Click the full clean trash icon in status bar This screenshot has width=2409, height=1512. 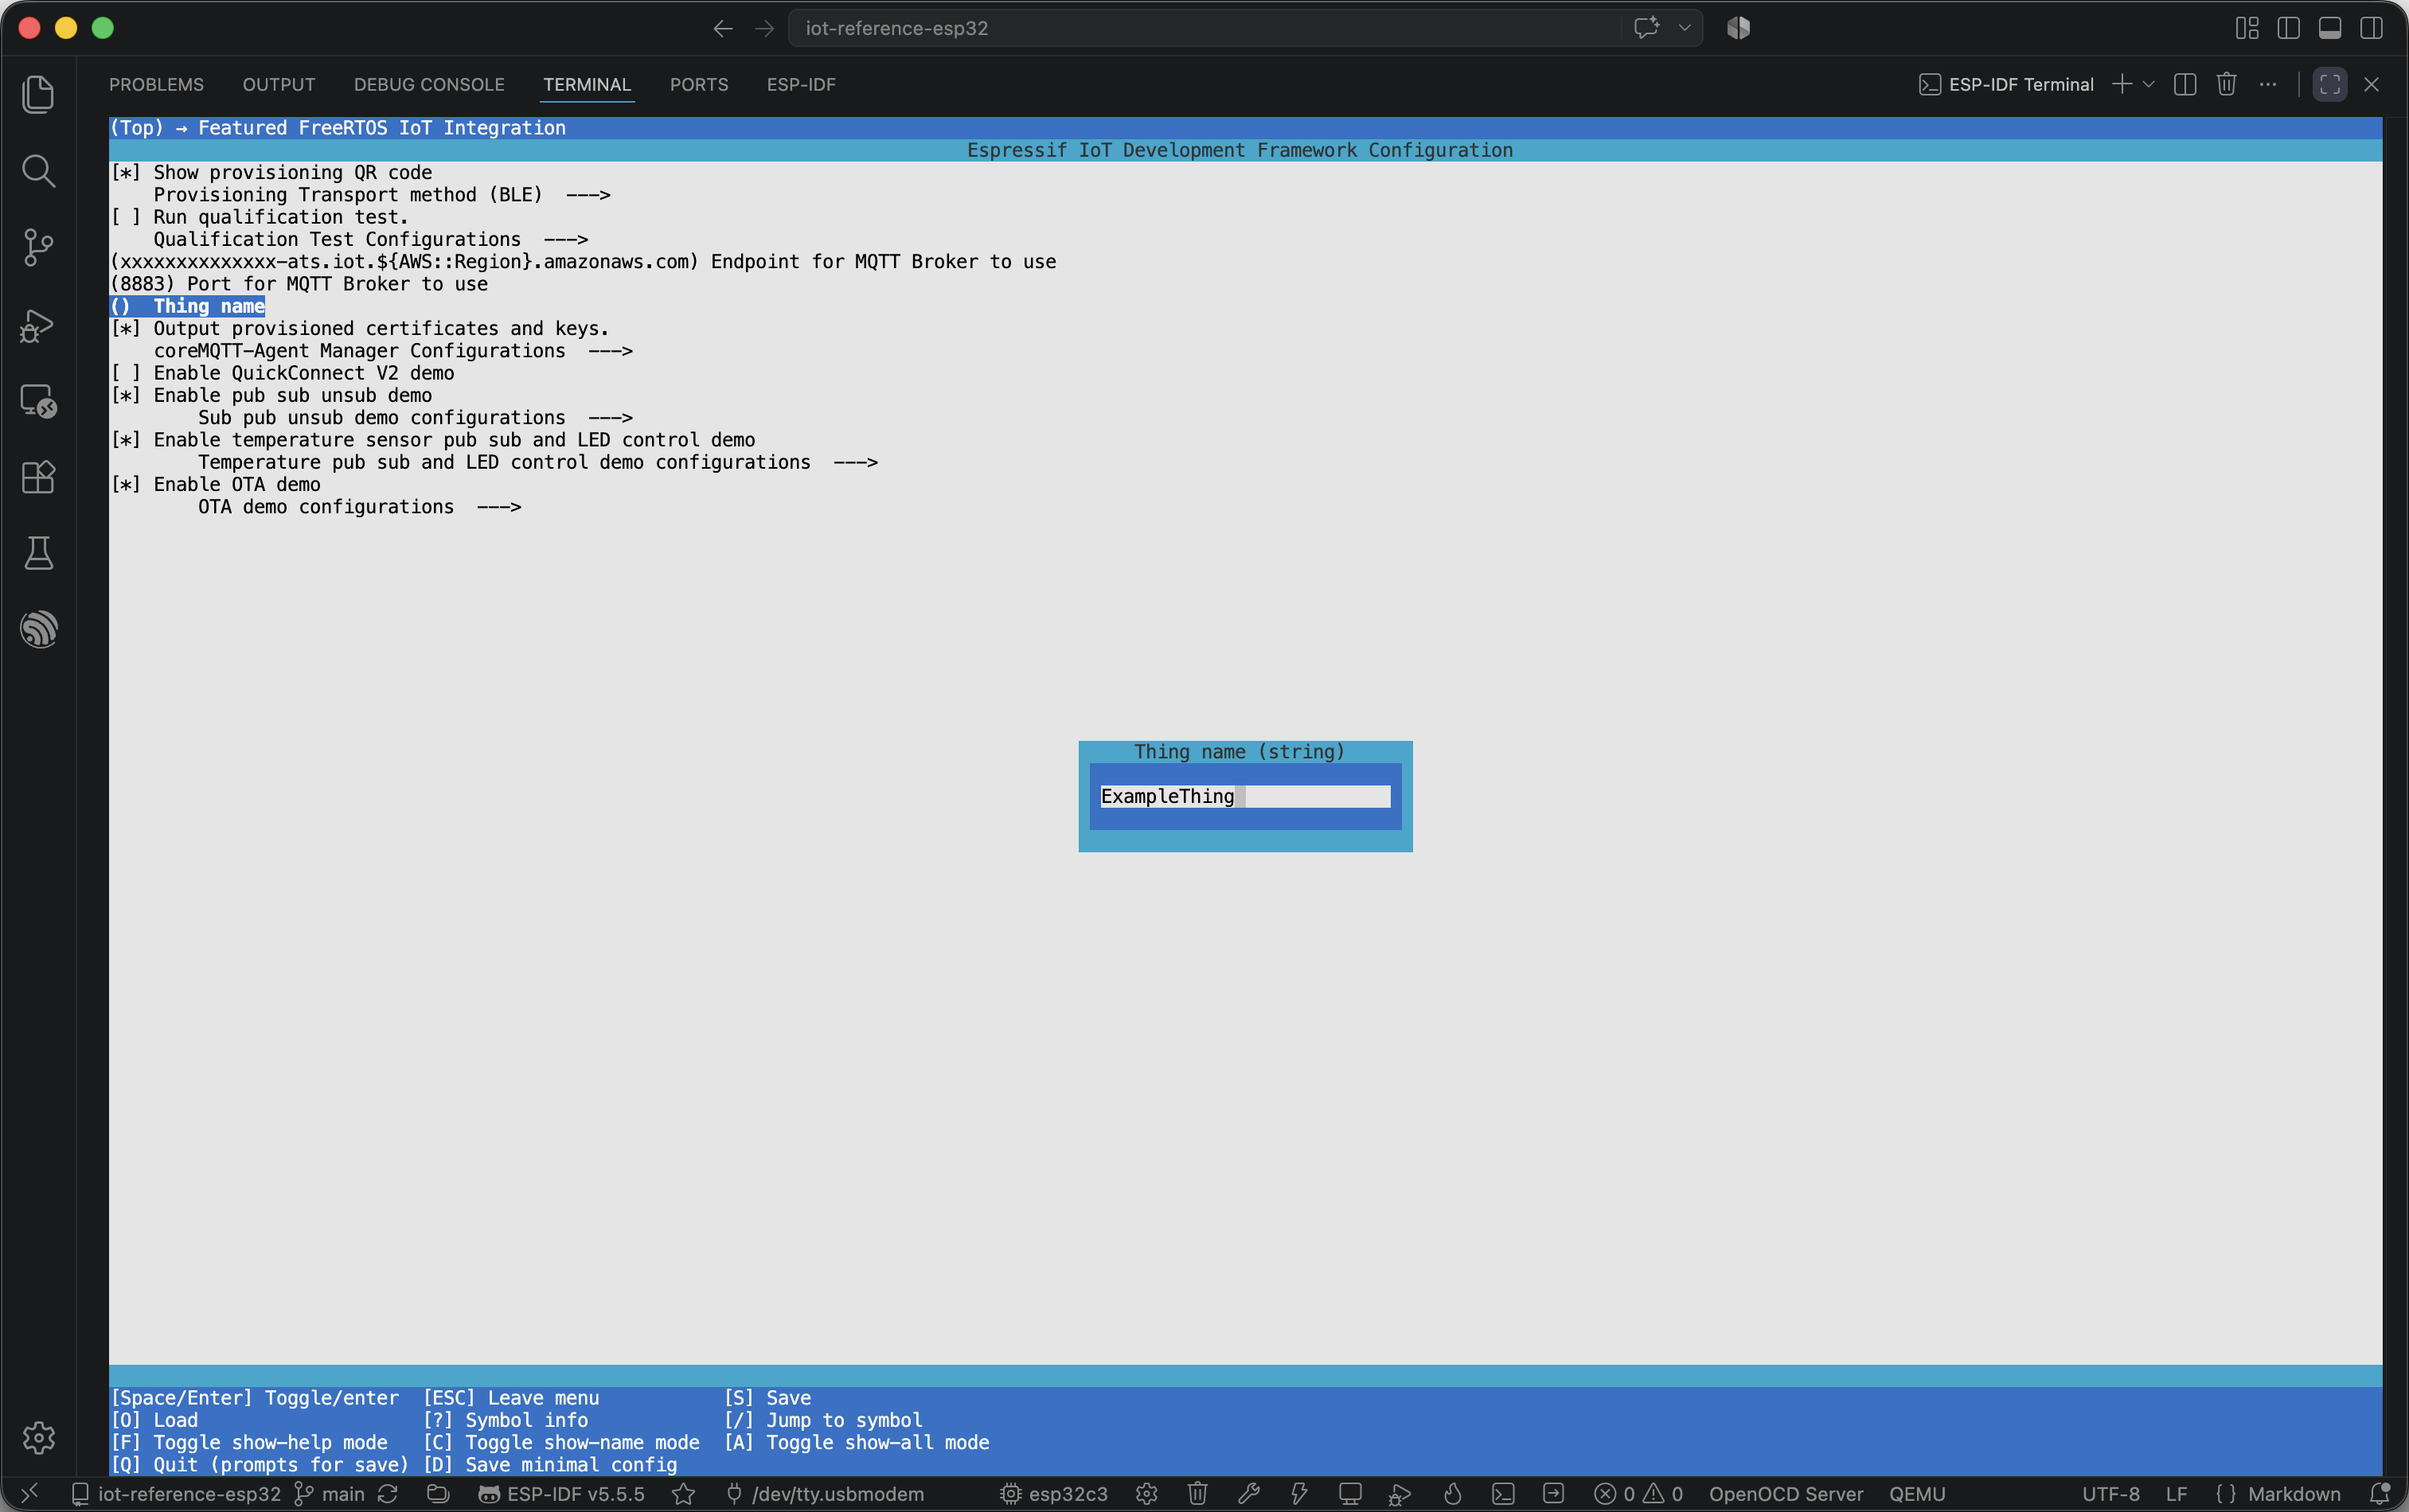point(1197,1494)
